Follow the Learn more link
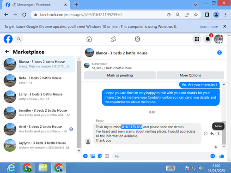This screenshot has width=231, height=173. pyautogui.click(x=209, y=26)
